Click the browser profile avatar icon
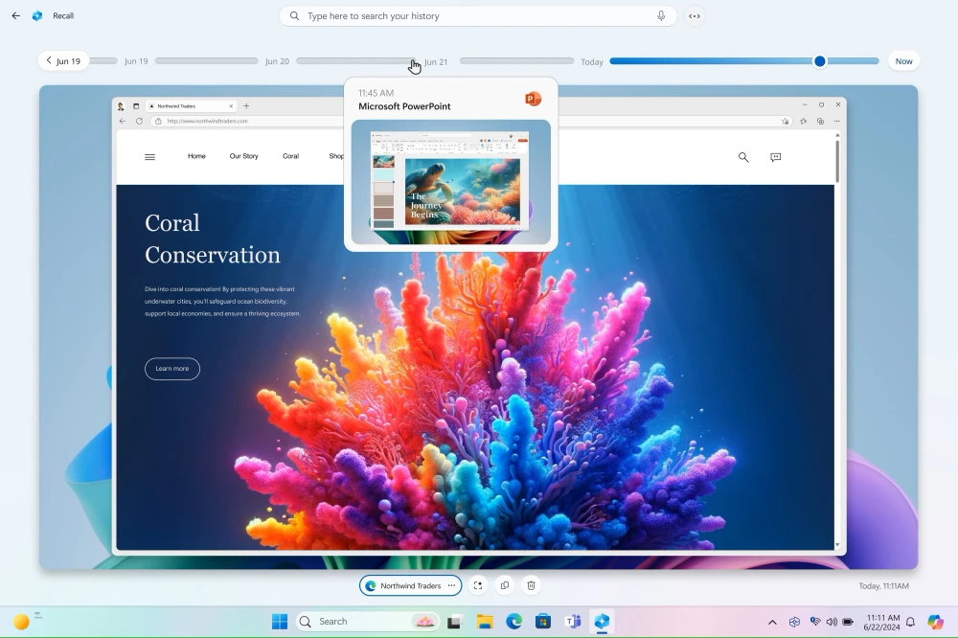958x638 pixels. click(x=121, y=105)
